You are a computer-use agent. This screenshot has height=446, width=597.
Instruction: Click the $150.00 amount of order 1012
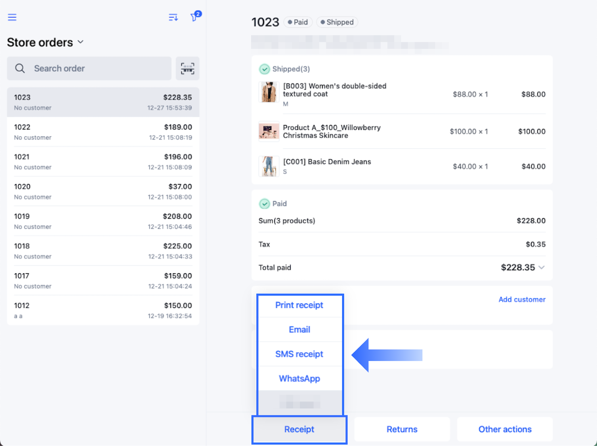[178, 306]
